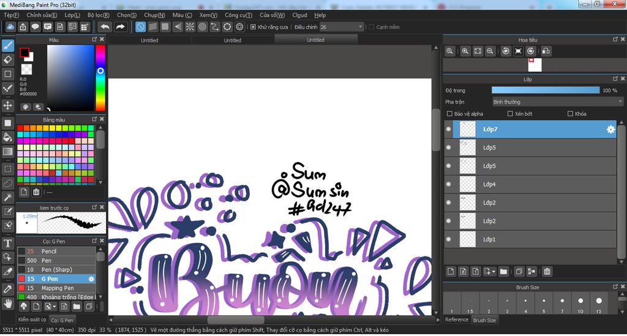This screenshot has width=627, height=336.
Task: Delete layer with trash icon
Action: [x=547, y=272]
